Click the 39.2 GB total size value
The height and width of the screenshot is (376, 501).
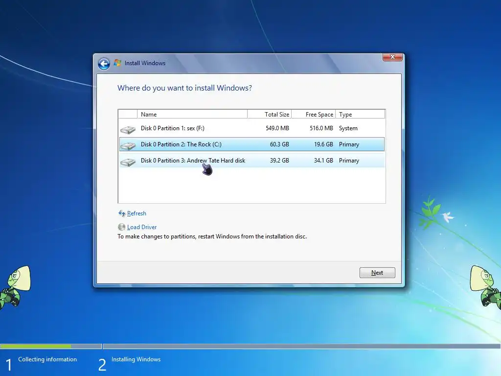(279, 161)
